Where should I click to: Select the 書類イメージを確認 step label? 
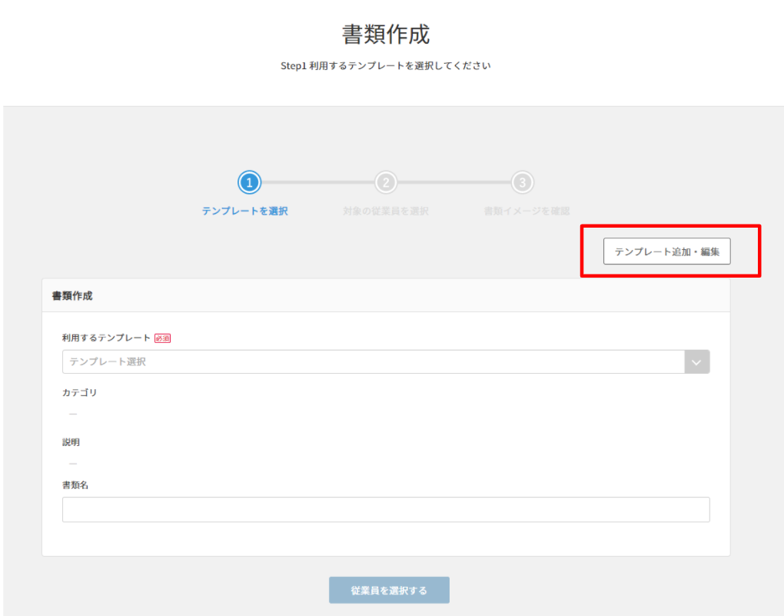tap(527, 211)
